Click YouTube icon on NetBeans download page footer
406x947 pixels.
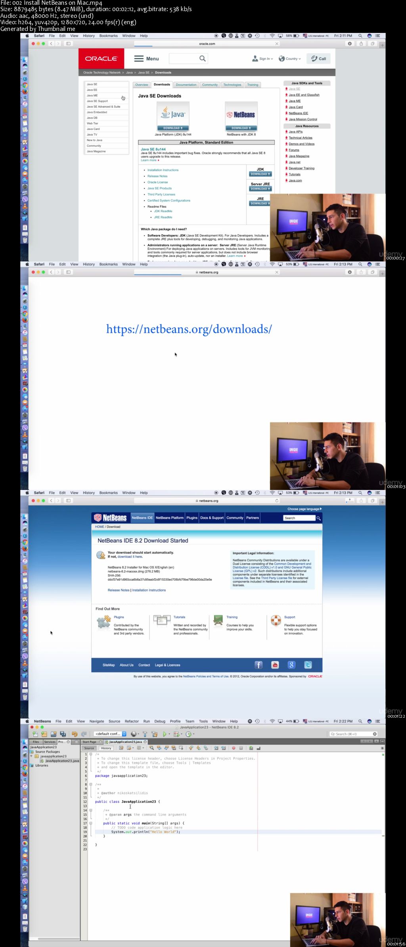point(275,665)
